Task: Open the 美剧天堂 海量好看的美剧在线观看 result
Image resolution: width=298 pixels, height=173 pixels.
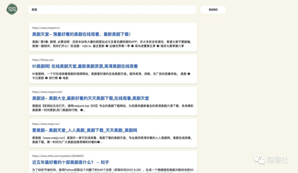Action: pyautogui.click(x=81, y=34)
